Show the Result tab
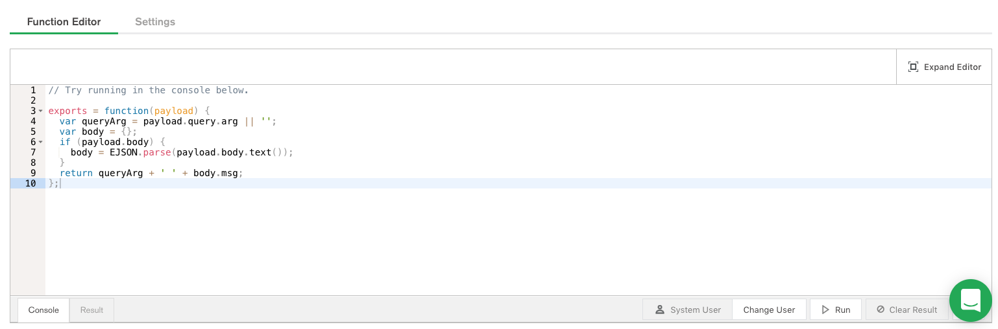The width and height of the screenshot is (998, 329). point(91,310)
